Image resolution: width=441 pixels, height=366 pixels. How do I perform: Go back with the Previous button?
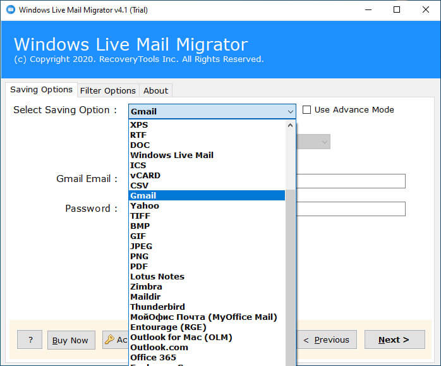click(x=327, y=340)
